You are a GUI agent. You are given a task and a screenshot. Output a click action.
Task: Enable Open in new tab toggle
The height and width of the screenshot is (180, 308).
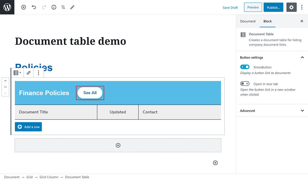(x=245, y=84)
